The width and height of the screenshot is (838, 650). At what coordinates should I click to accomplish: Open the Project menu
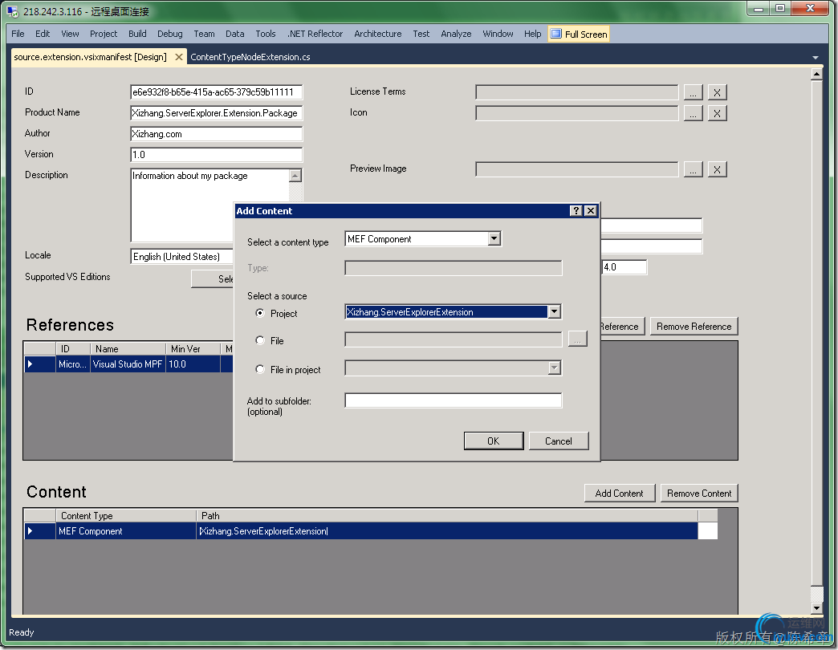(104, 34)
